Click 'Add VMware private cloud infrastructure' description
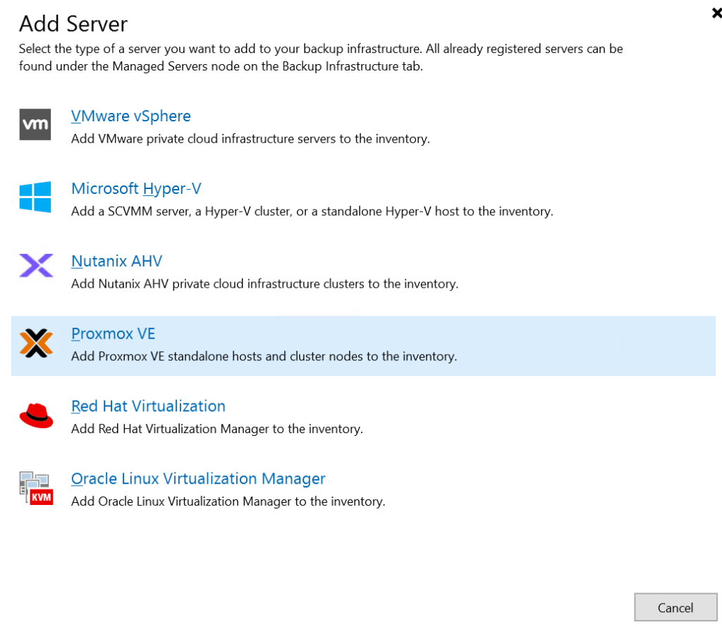 (x=250, y=139)
